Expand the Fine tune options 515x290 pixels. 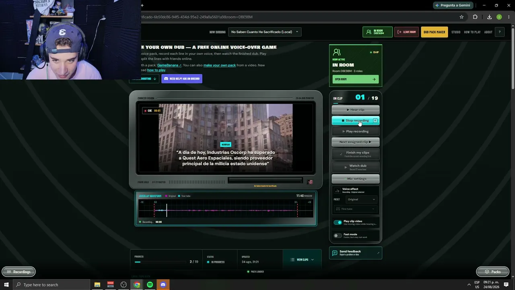(356, 209)
